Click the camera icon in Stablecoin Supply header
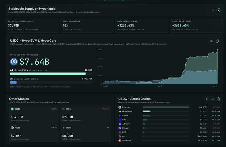226x147 pixels. click(213, 10)
